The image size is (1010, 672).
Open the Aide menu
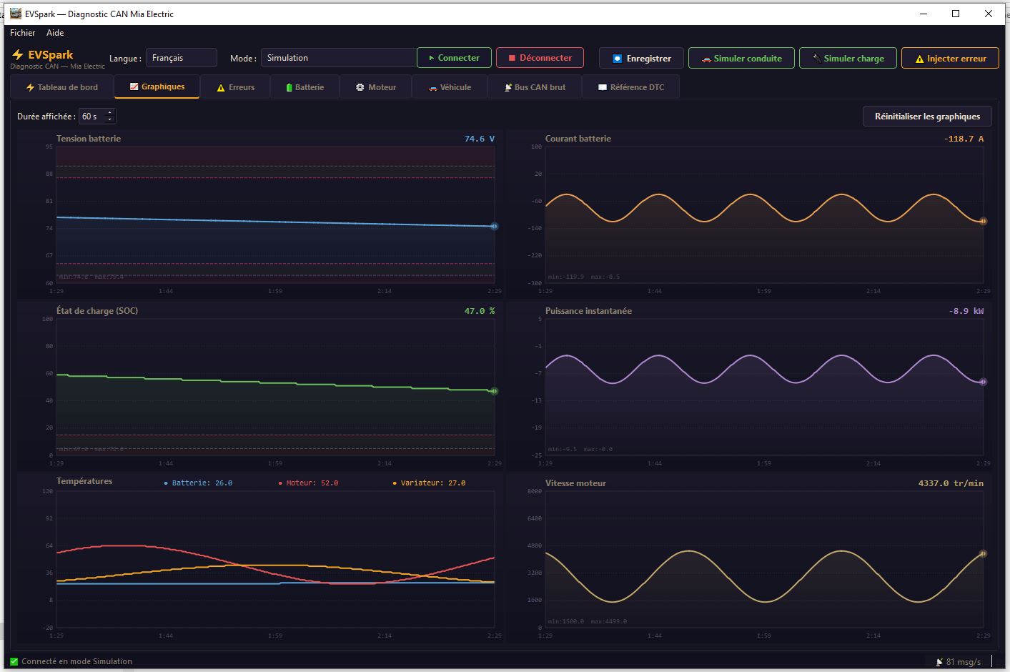pyautogui.click(x=55, y=33)
